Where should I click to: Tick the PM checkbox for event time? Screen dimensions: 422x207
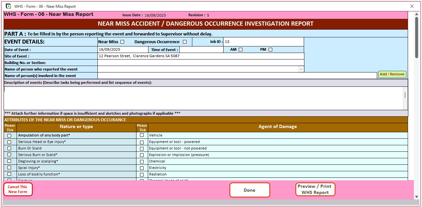[270, 49]
